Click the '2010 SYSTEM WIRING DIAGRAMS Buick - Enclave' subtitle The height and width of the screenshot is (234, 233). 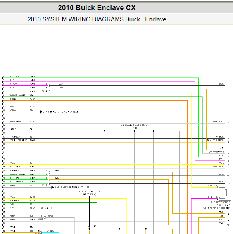[x=97, y=19]
